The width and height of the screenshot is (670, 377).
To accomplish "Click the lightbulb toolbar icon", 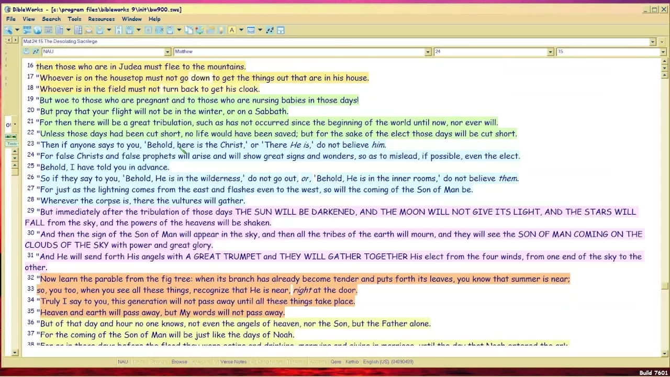I will [221, 30].
